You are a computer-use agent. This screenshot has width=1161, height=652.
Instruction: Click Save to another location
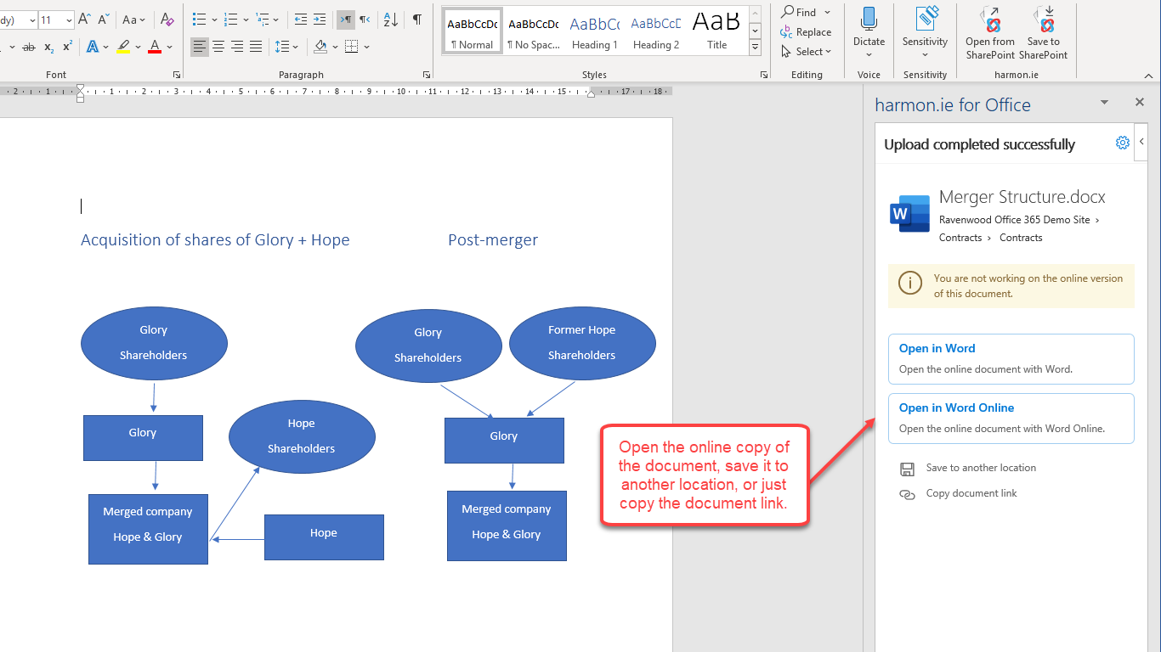click(968, 468)
